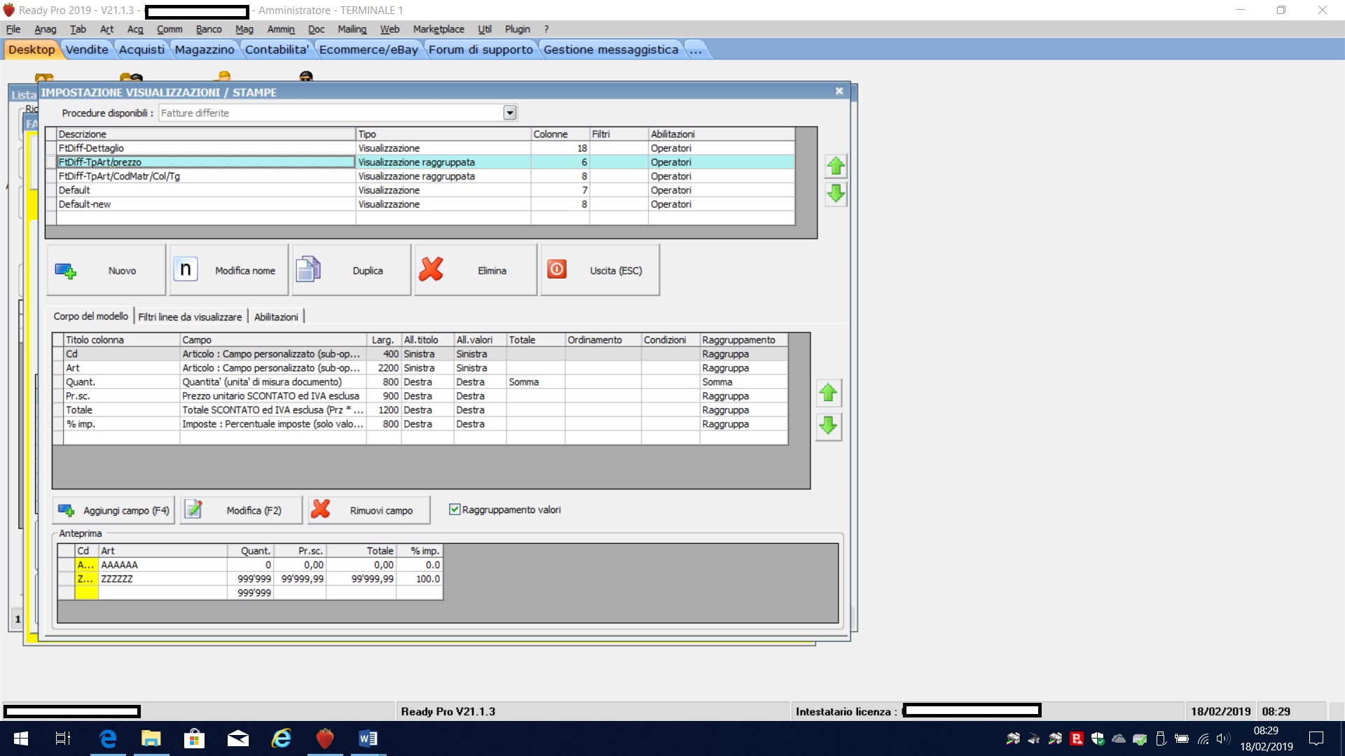Click the ... more tabs button
Screen dimensions: 1345x756
click(696, 50)
